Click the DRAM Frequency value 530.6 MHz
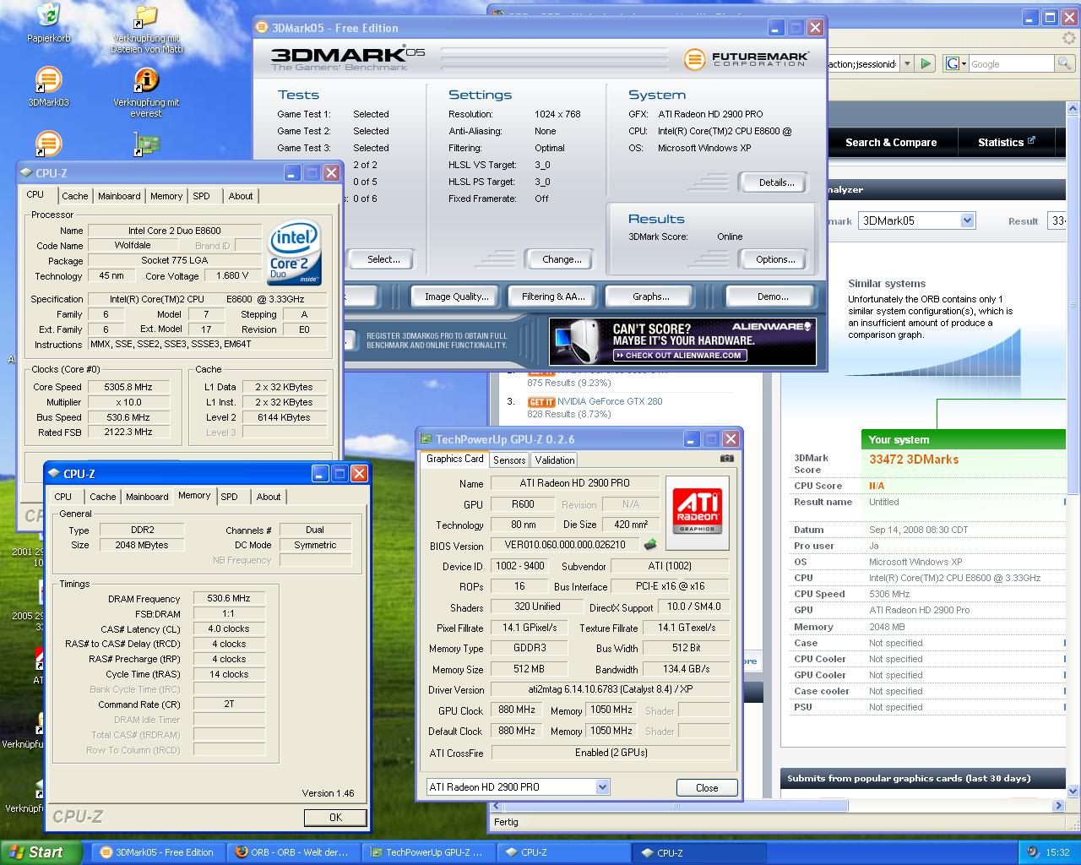 coord(229,598)
